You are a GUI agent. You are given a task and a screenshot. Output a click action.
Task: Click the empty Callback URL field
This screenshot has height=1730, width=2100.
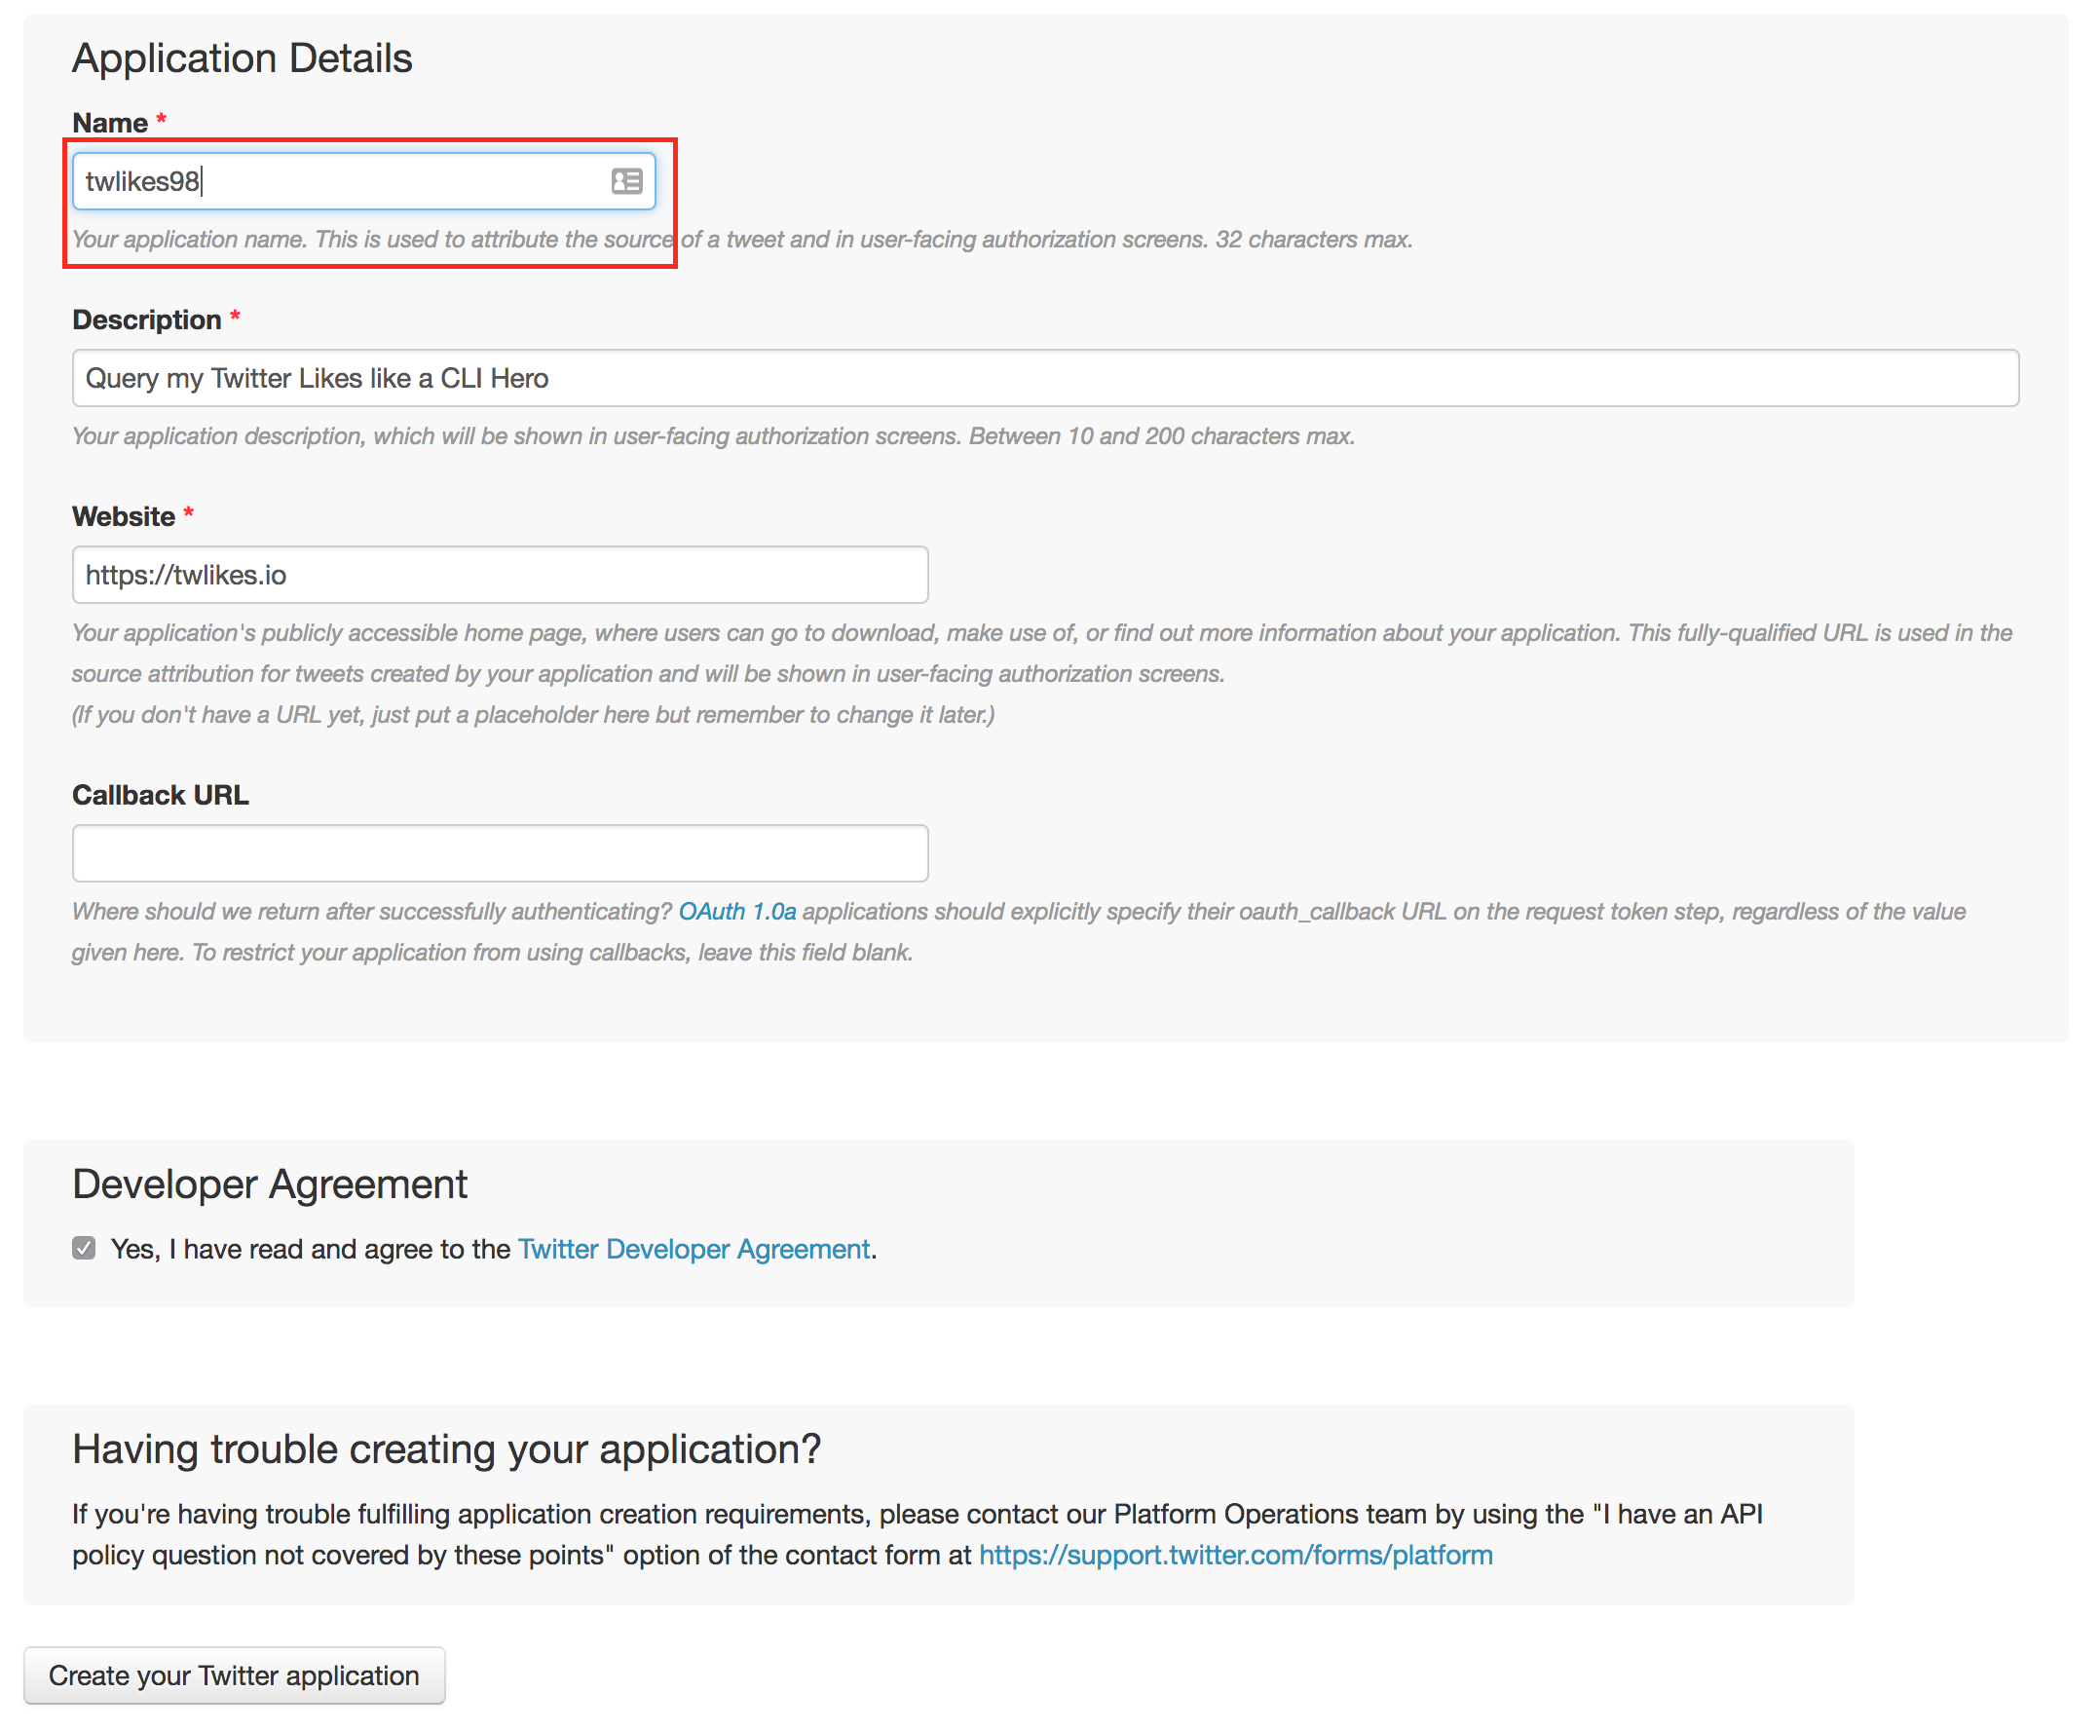[x=499, y=853]
